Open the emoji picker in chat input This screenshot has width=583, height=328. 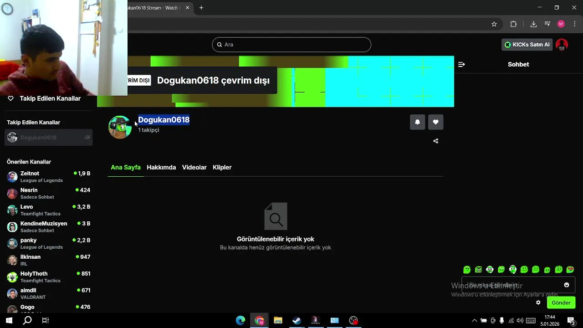[x=567, y=285]
